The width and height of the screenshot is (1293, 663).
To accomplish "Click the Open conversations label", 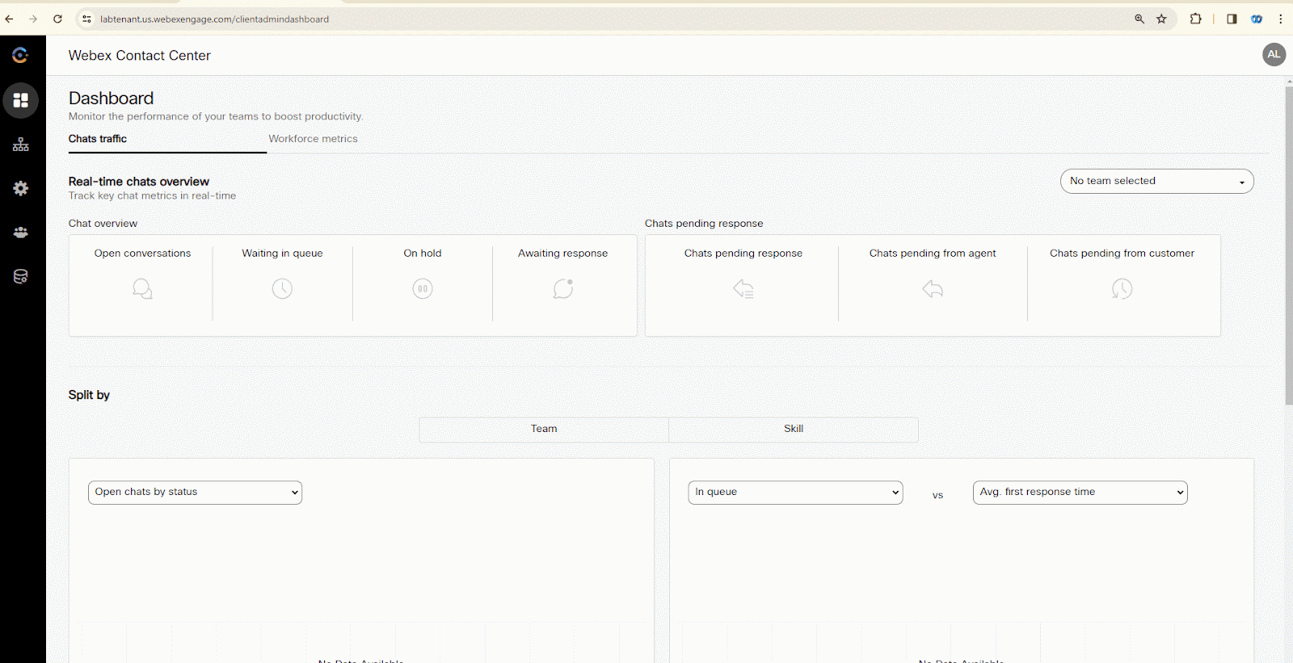I will click(142, 254).
